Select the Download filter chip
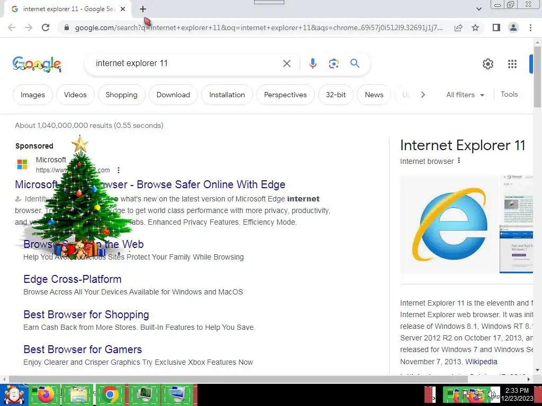This screenshot has height=406, width=542. coord(173,95)
